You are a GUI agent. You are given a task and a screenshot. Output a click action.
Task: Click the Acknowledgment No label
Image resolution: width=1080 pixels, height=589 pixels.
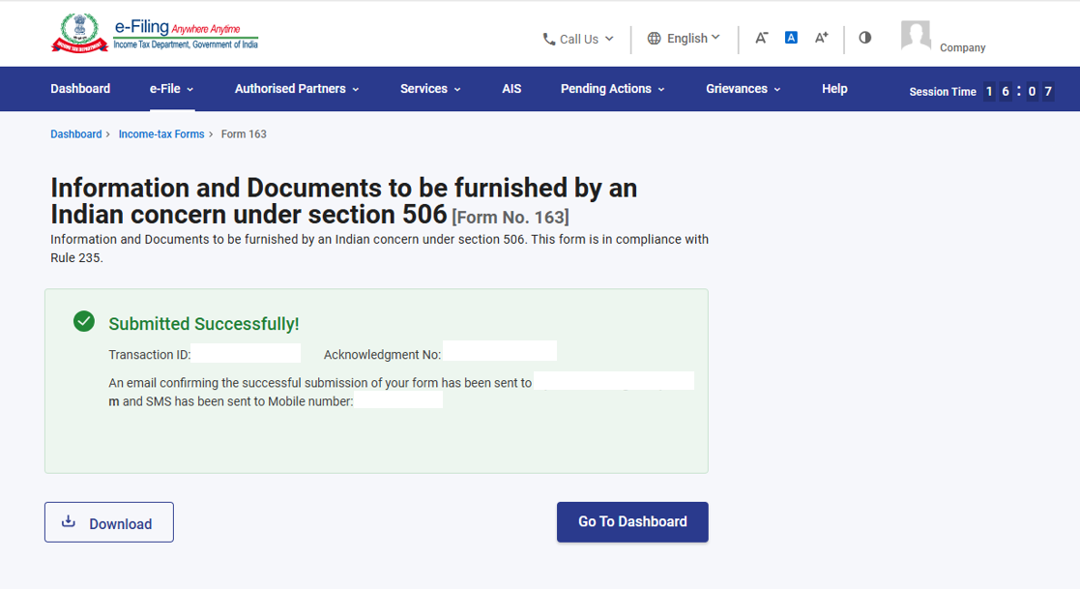coord(382,355)
